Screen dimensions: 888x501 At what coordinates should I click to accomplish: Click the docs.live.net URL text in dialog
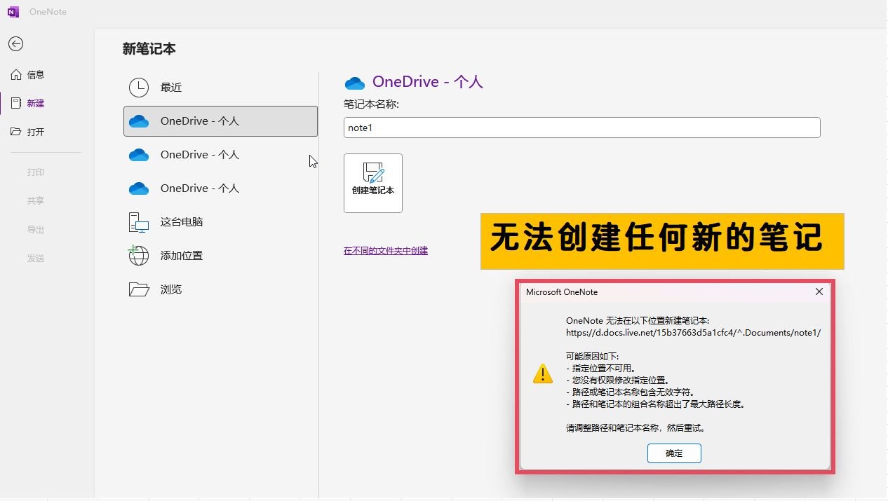coord(693,333)
